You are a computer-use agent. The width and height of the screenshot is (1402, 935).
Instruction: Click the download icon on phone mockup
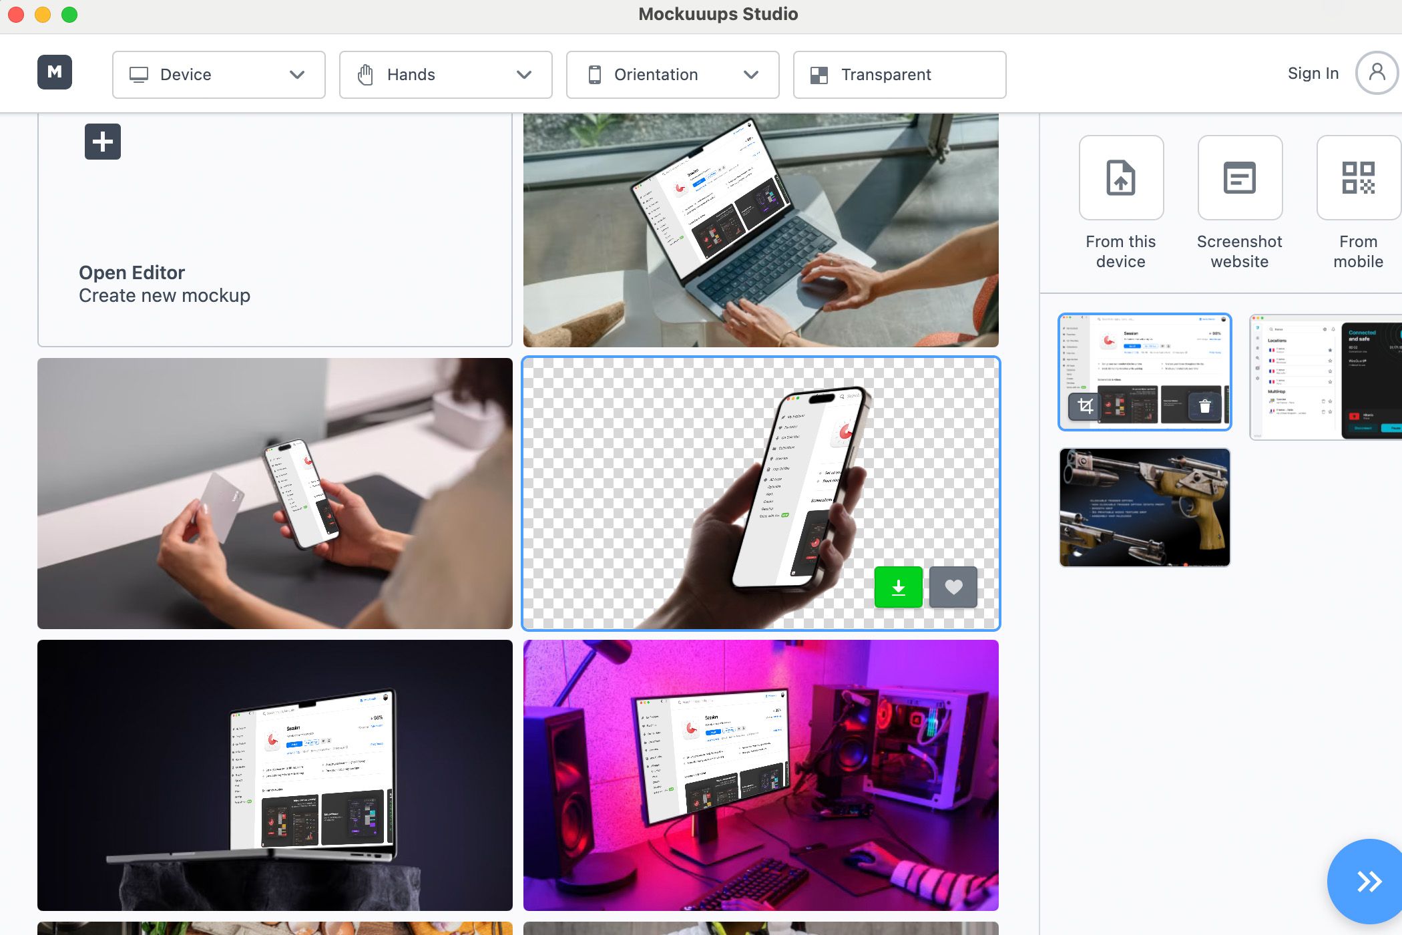(x=899, y=586)
